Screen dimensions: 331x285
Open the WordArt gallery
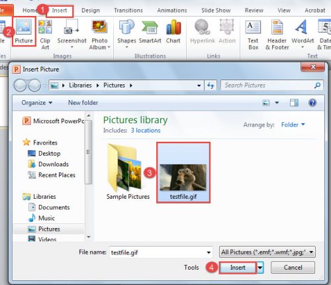[x=303, y=34]
